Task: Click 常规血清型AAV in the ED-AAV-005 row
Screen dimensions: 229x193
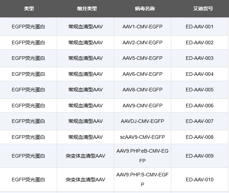Action: (x=85, y=90)
